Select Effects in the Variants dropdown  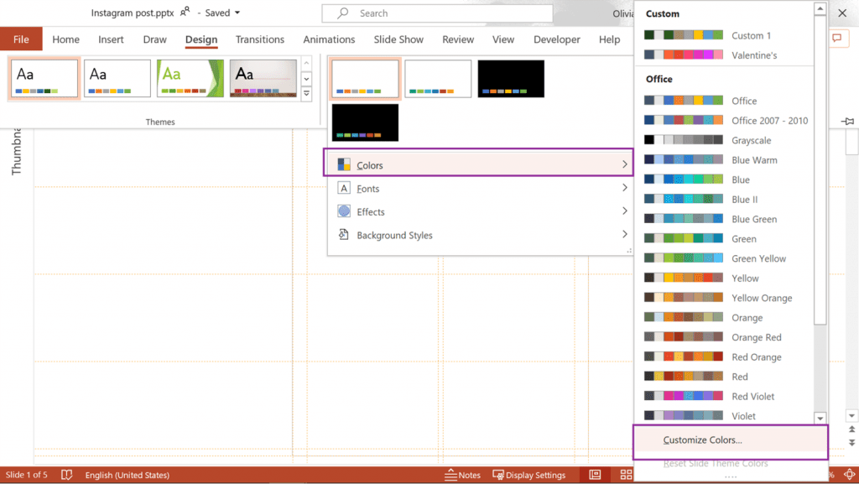pyautogui.click(x=370, y=211)
